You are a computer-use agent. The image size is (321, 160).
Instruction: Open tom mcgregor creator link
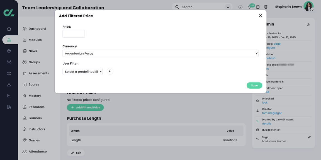[272, 113]
